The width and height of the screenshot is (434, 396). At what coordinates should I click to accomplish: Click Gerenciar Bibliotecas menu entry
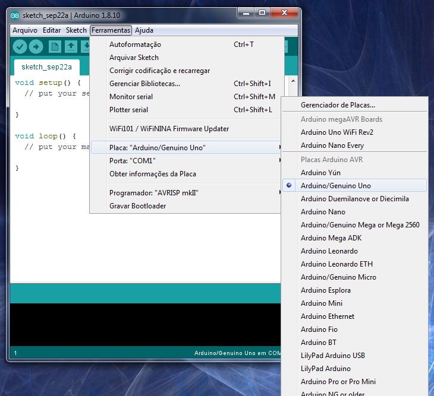point(144,84)
